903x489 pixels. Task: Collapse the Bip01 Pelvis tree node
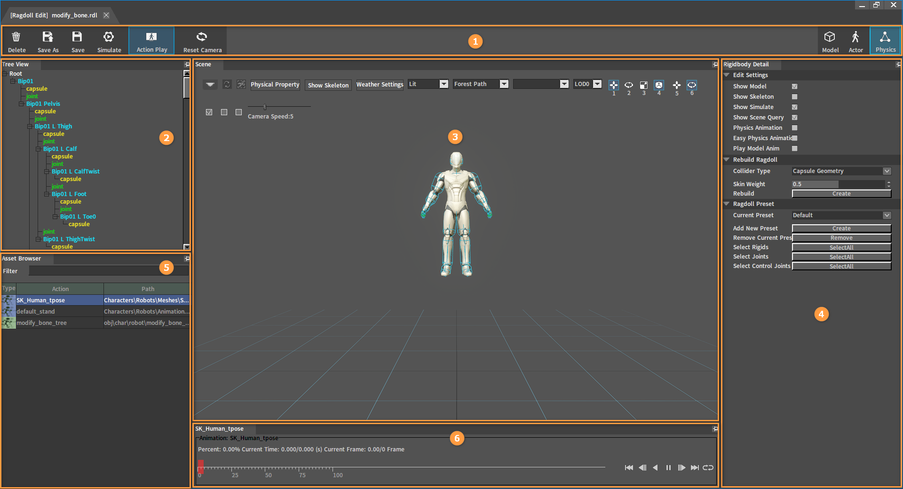coord(21,104)
